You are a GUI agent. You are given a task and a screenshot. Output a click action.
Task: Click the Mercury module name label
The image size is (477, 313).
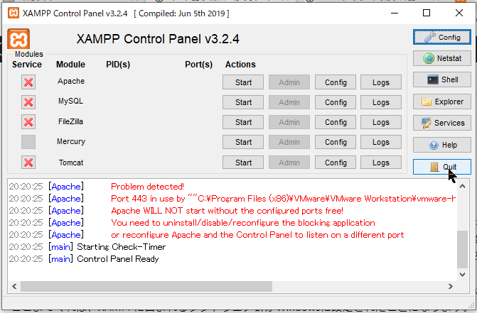click(71, 141)
